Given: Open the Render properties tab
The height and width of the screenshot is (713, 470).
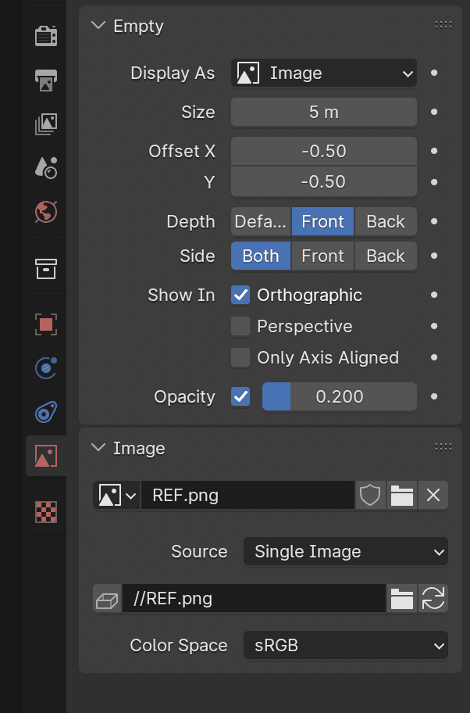Looking at the screenshot, I should coord(46,36).
